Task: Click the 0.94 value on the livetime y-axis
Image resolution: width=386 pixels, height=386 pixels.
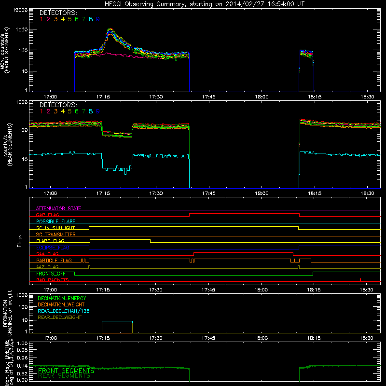Action: (22, 366)
